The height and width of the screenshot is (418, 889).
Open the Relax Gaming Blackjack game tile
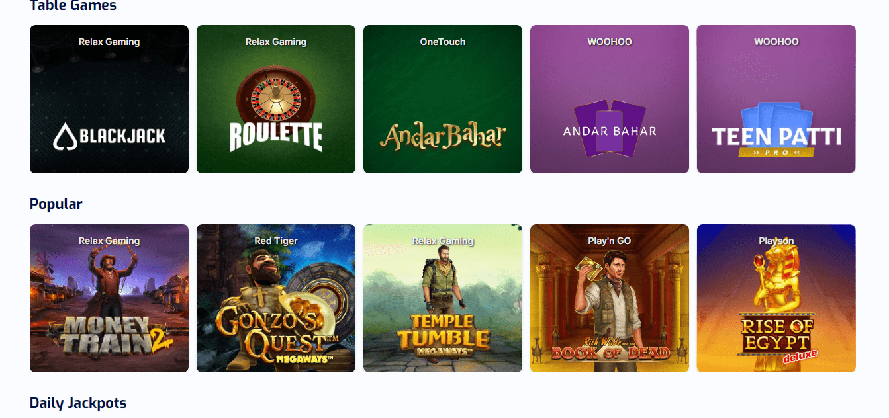click(x=109, y=99)
